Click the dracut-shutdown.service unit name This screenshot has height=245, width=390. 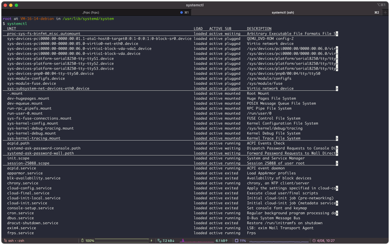pyautogui.click(x=32, y=223)
